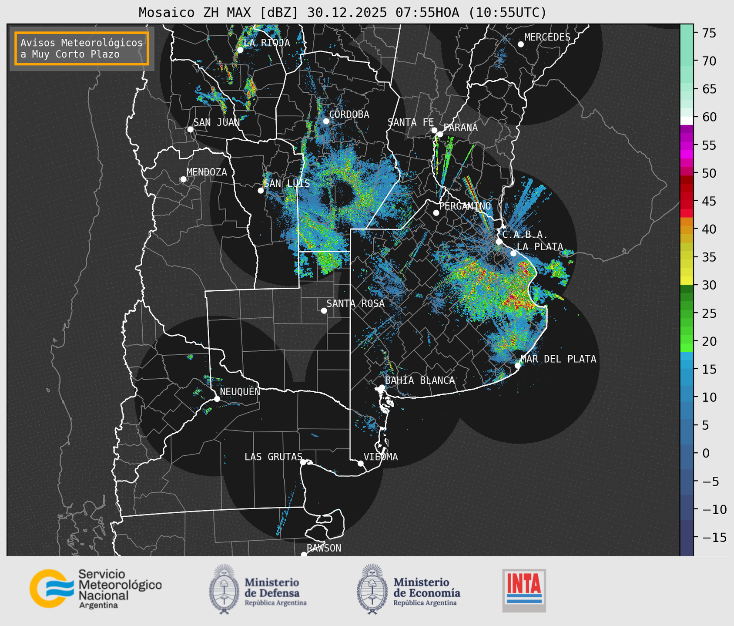Screen dimensions: 734x626
Task: Click the SANTA ROSA city label
Action: [x=355, y=303]
